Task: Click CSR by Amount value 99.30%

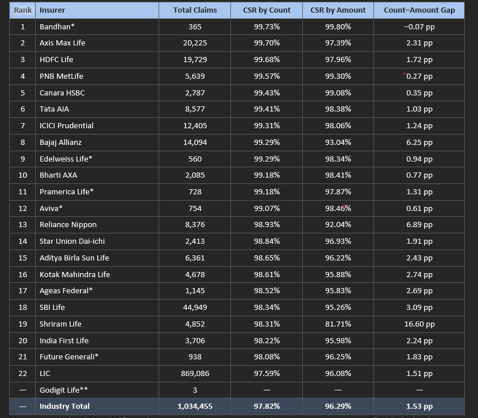Action: [338, 76]
